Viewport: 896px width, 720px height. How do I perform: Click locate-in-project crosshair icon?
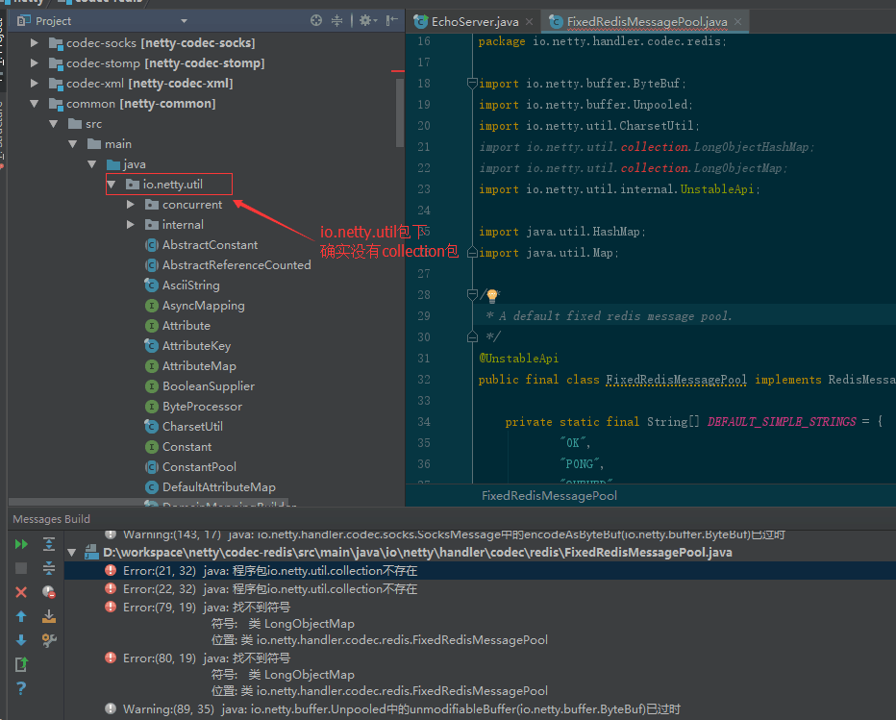click(316, 20)
